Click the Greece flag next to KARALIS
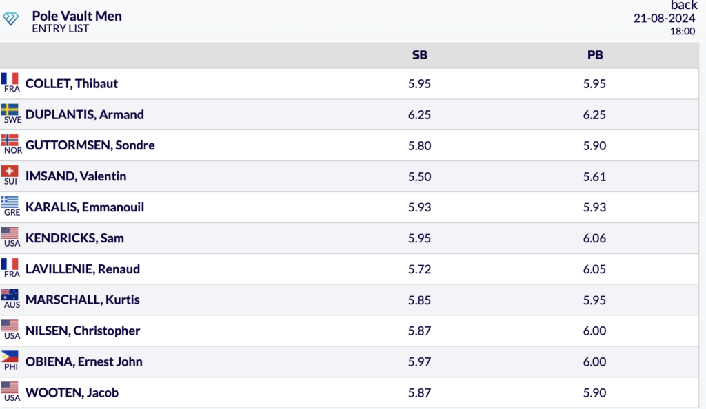The height and width of the screenshot is (409, 706). coord(10,202)
